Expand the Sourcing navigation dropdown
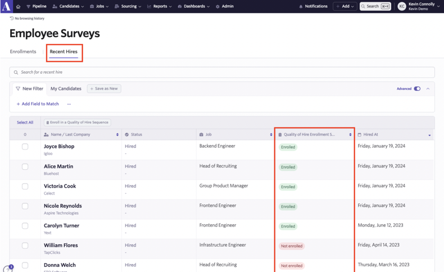 pos(128,6)
